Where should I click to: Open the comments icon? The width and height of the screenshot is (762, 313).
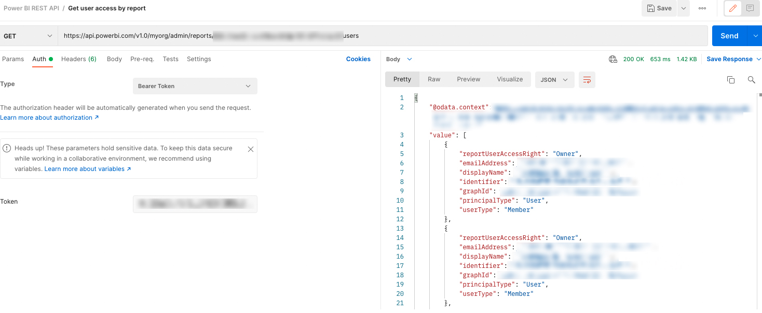[x=750, y=8]
